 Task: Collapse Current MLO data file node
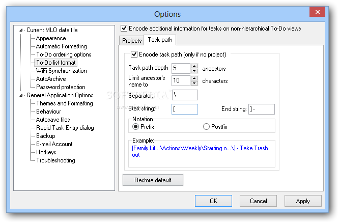coord(21,30)
